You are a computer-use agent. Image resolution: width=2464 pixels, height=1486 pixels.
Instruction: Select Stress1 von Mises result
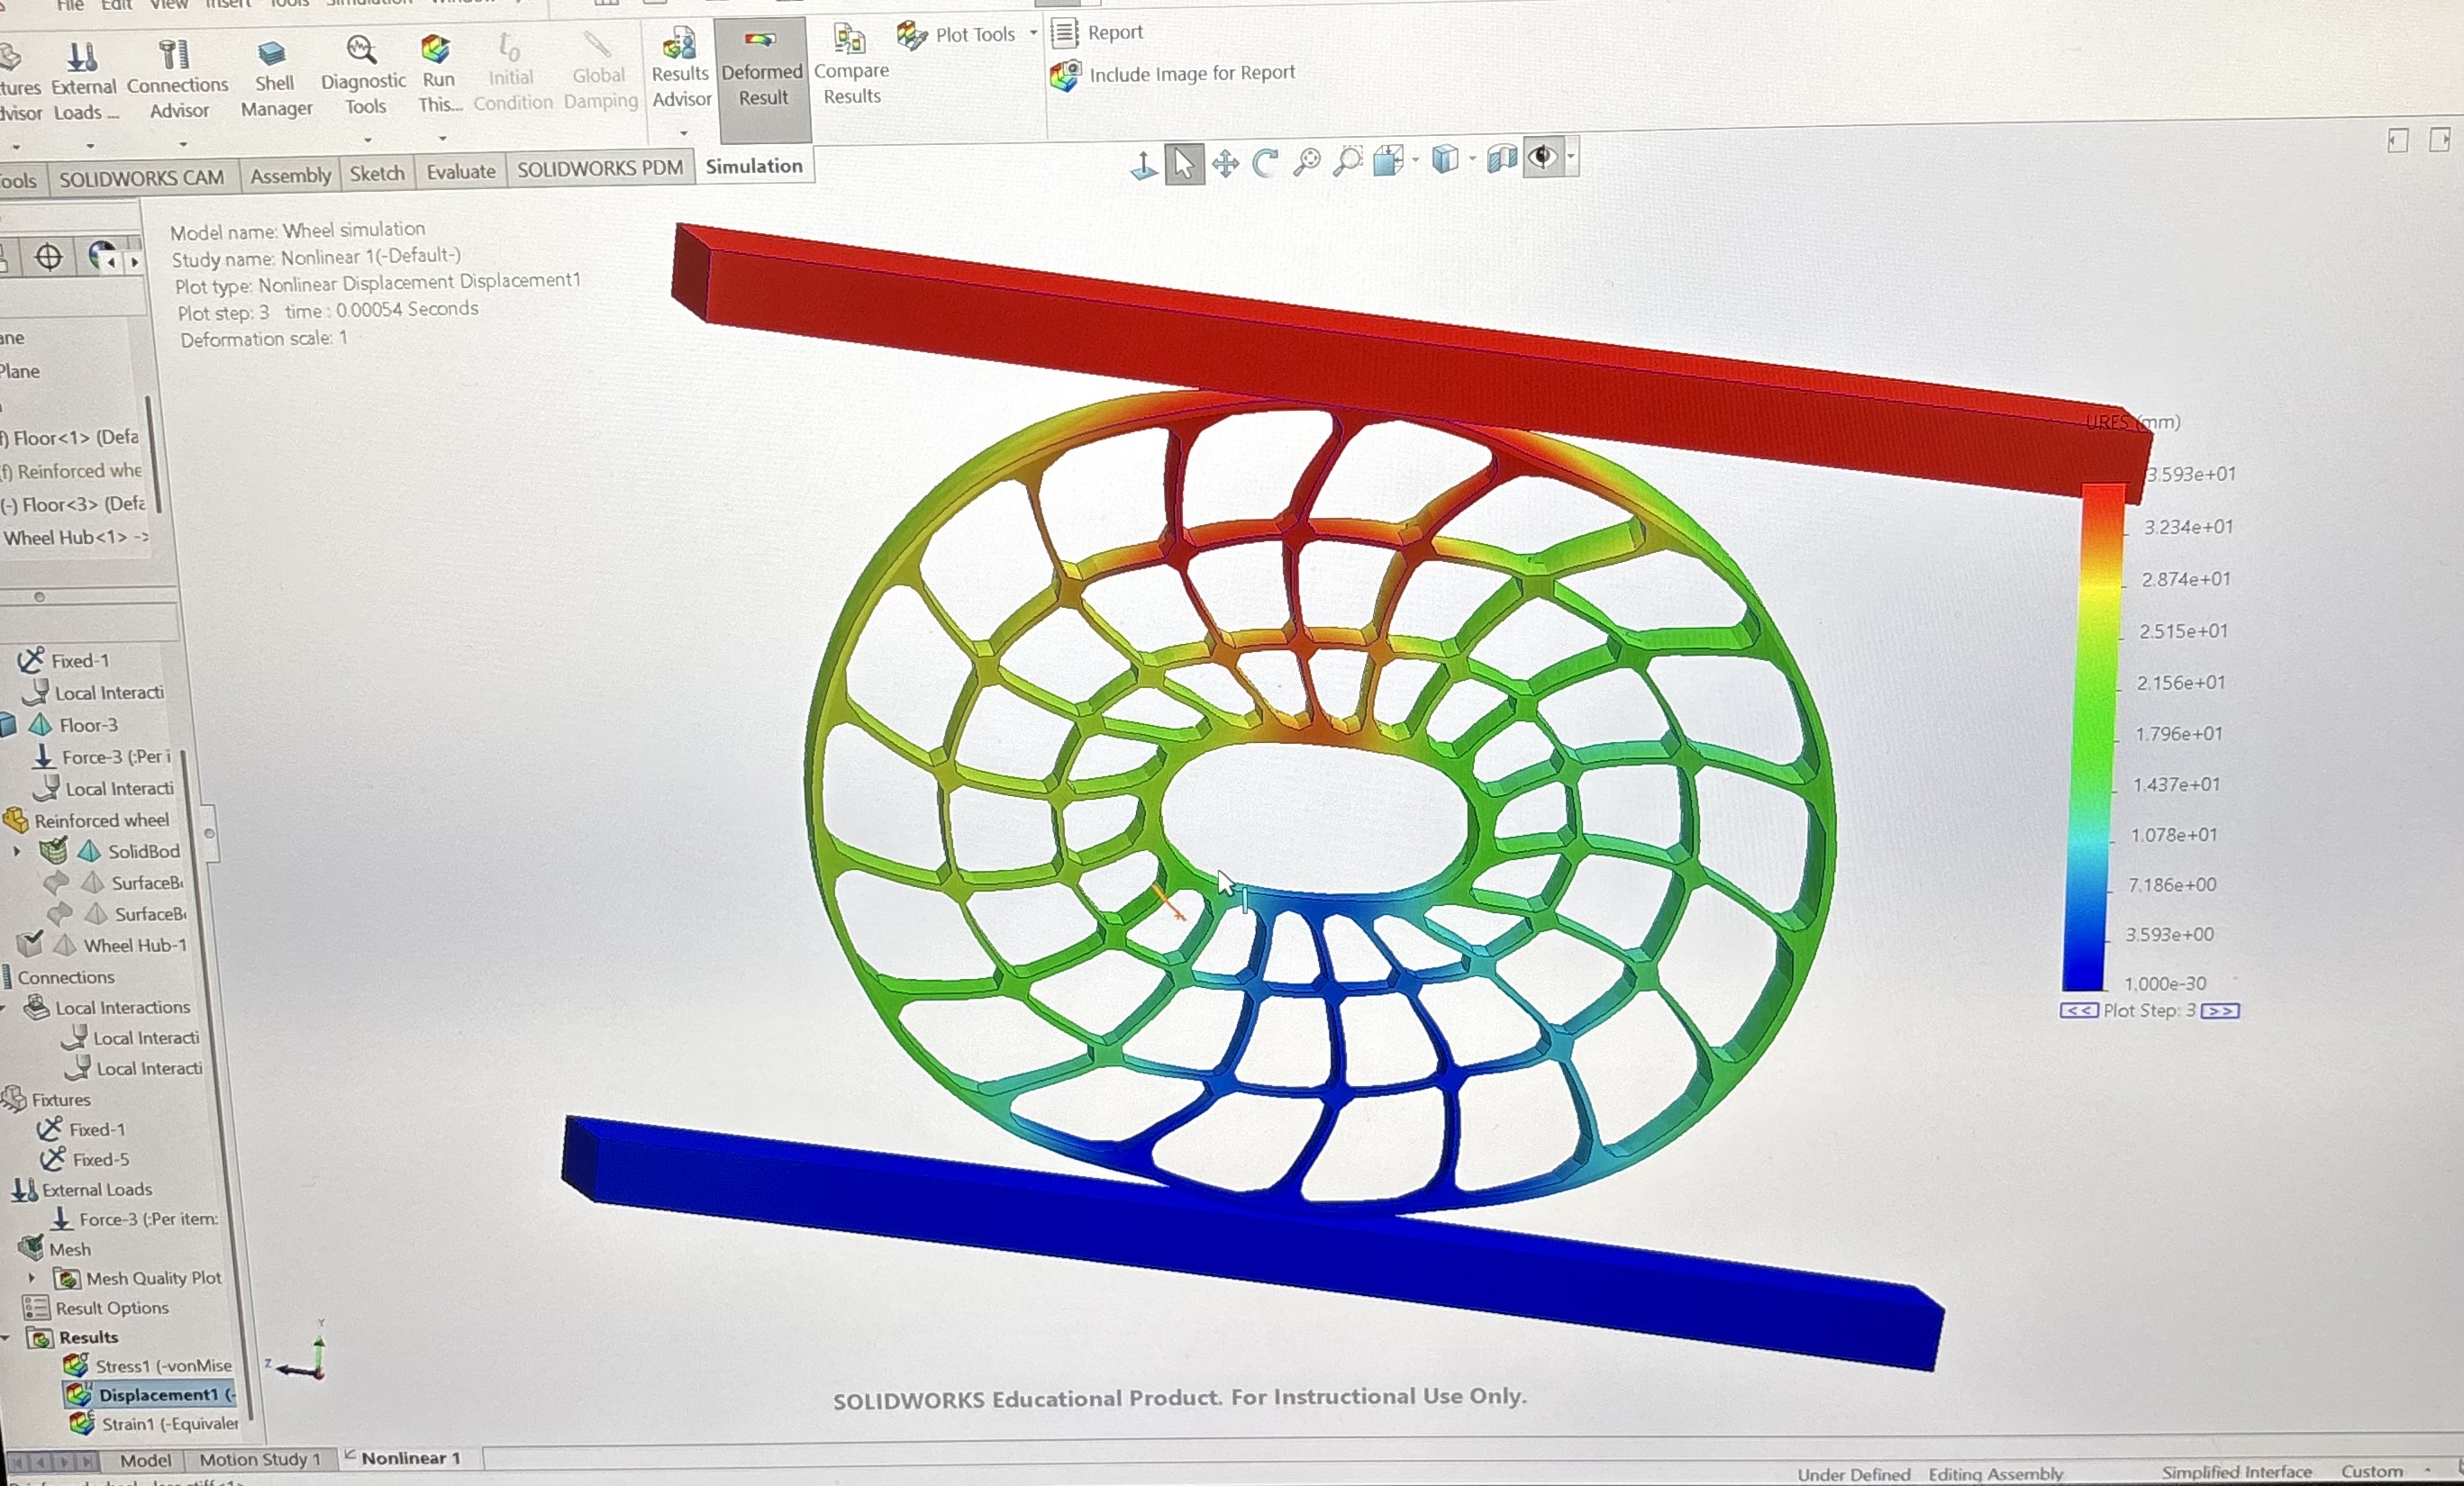coord(148,1365)
